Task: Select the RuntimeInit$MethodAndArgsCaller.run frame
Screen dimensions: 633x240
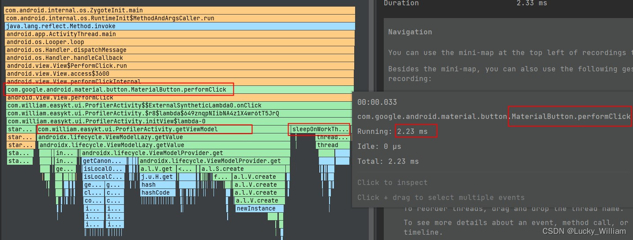Action: pyautogui.click(x=180, y=18)
